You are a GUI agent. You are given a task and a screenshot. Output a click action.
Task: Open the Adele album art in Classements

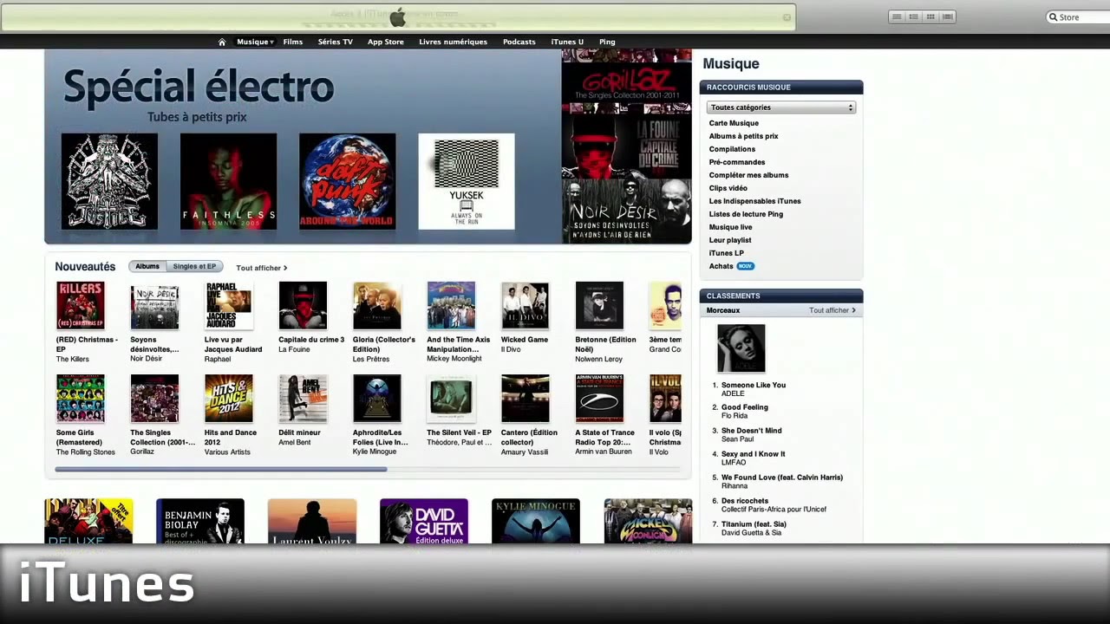741,348
